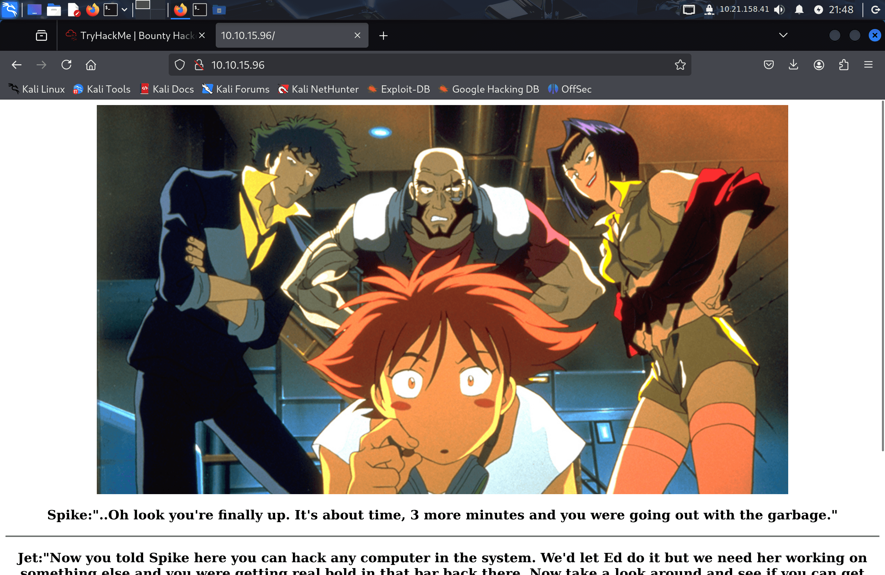This screenshot has width=885, height=575.
Task: Click the logout session icon
Action: pos(875,10)
